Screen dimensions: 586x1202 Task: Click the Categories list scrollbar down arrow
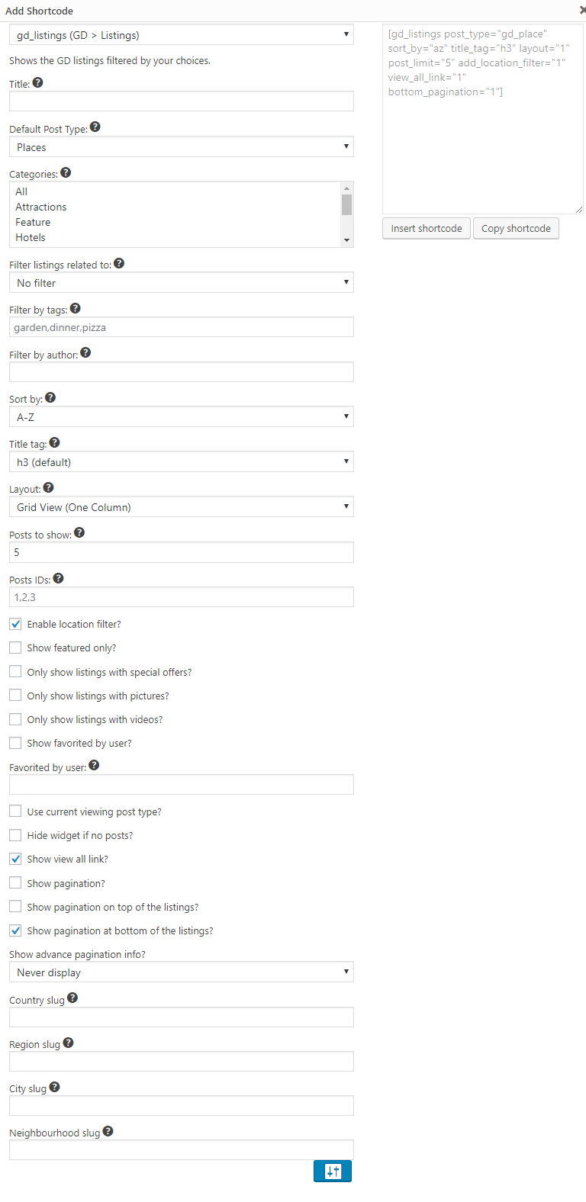coord(347,240)
